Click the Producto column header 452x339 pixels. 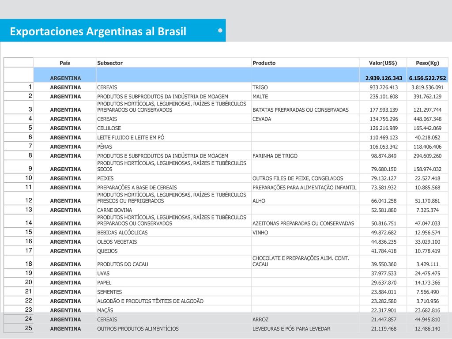point(264,63)
